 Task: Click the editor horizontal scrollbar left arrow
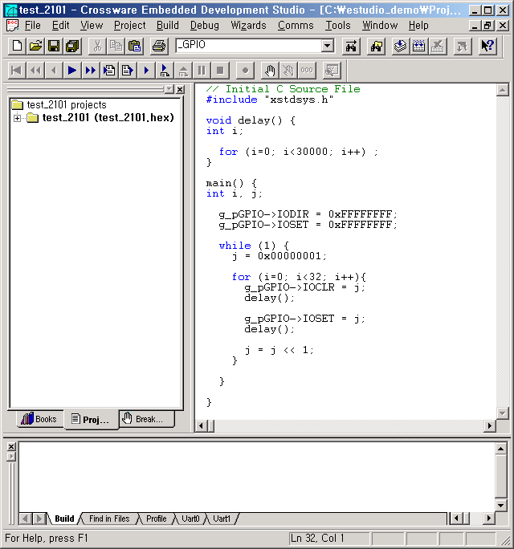tap(201, 425)
